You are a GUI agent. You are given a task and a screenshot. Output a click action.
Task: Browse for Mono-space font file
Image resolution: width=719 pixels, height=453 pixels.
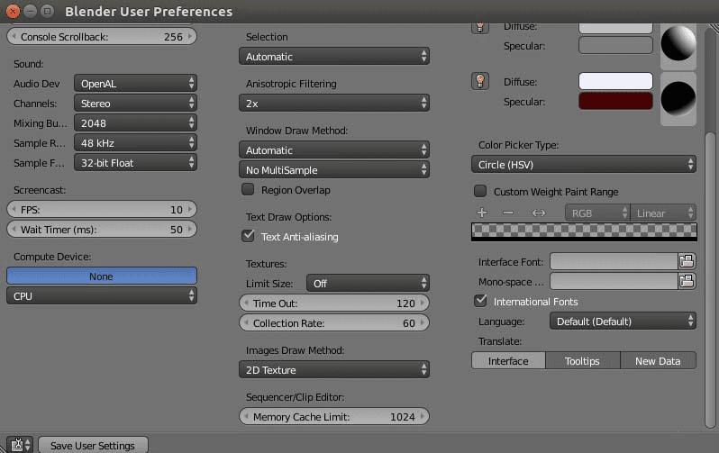click(x=687, y=281)
